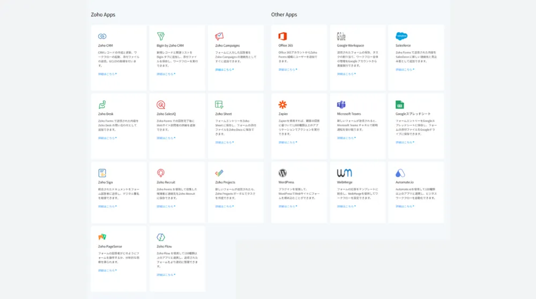Open details link under Zapier
This screenshot has height=299, width=536.
(287, 142)
